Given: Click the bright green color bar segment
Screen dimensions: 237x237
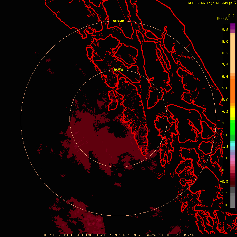Looking at the screenshot, I should coord(233,127).
